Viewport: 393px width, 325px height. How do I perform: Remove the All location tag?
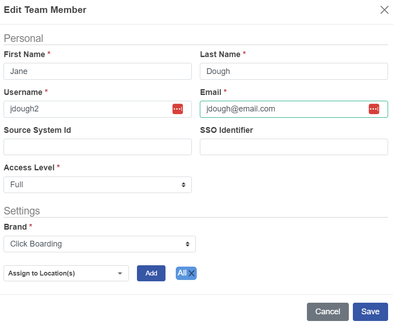[x=191, y=274]
